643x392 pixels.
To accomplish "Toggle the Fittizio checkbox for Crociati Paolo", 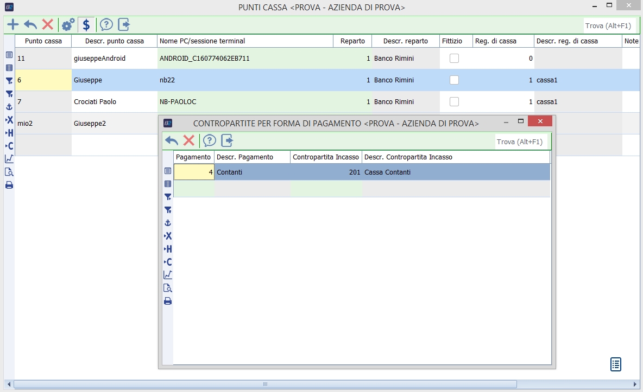I will coord(454,101).
